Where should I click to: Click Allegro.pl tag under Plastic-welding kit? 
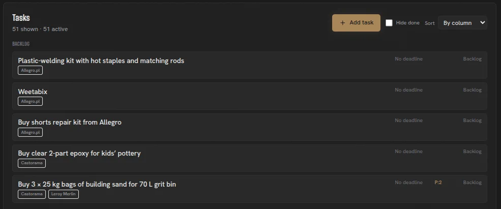(31, 70)
